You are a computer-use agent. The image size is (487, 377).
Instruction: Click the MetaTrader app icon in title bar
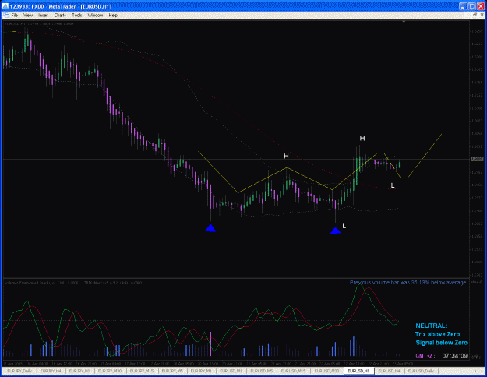pos(5,6)
